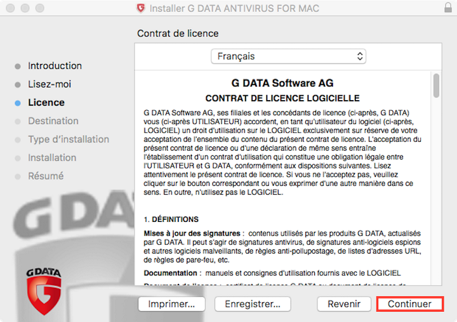Select the Installation step label
Screen dimensions: 457x322
pos(52,157)
